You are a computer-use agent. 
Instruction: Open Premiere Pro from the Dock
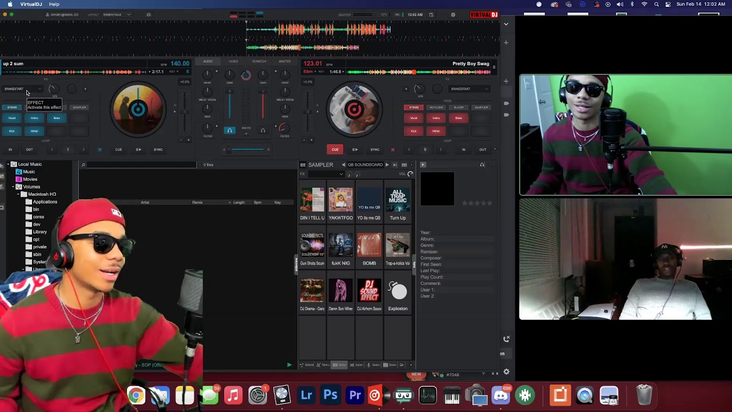tap(355, 395)
